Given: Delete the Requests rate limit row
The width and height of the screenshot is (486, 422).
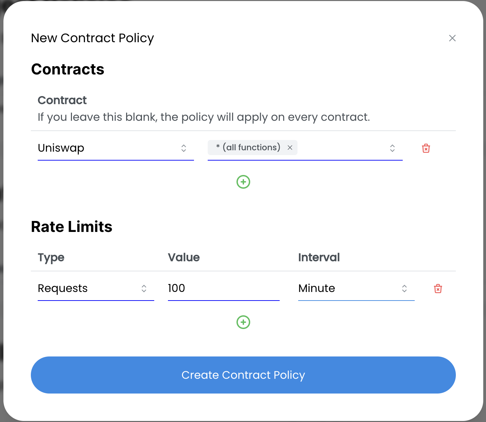Looking at the screenshot, I should pos(438,289).
